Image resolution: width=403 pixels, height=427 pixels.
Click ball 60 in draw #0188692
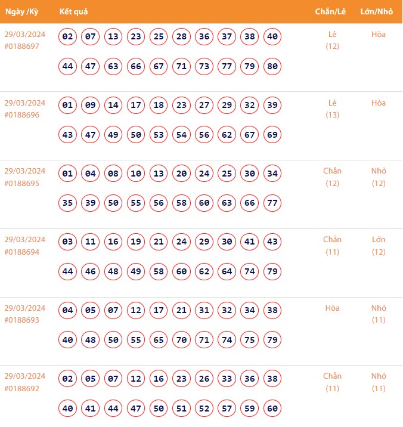pyautogui.click(x=272, y=409)
